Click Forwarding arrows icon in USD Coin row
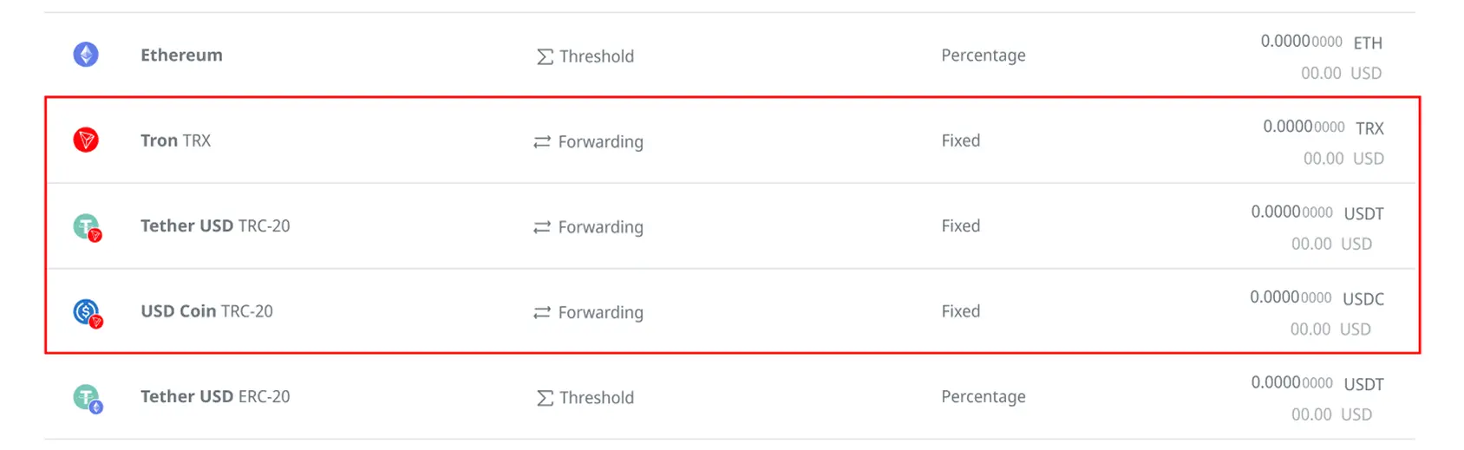 coord(542,313)
